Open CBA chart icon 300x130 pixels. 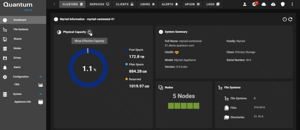click(x=40, y=85)
